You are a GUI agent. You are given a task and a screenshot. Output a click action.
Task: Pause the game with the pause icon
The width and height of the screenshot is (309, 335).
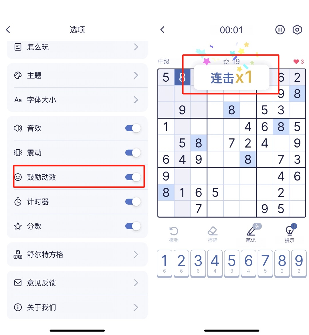click(280, 30)
